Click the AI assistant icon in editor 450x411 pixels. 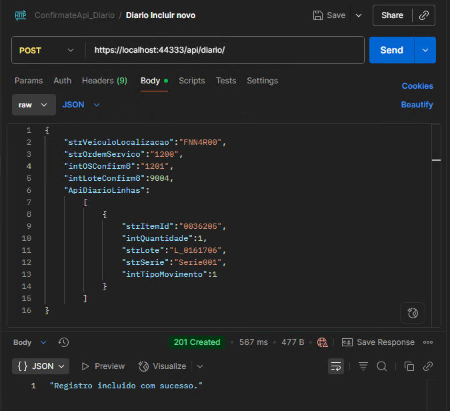[413, 313]
